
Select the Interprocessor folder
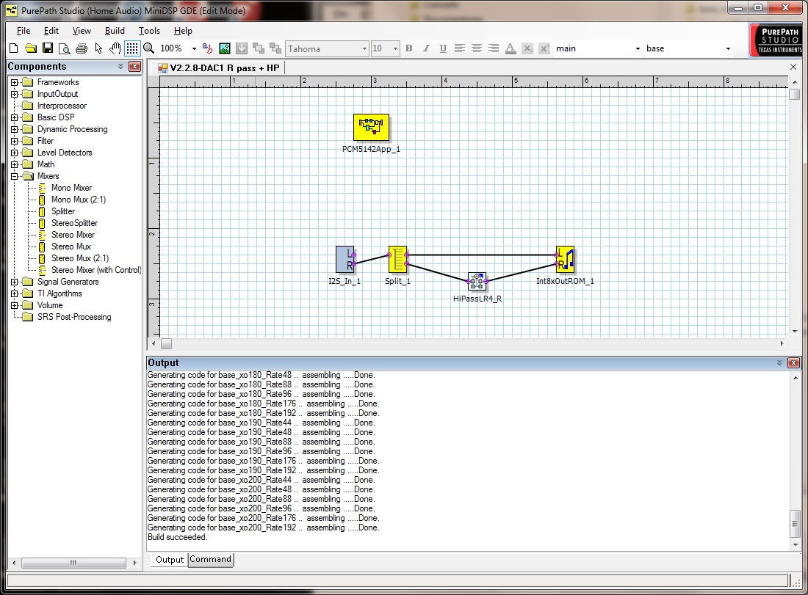point(62,106)
